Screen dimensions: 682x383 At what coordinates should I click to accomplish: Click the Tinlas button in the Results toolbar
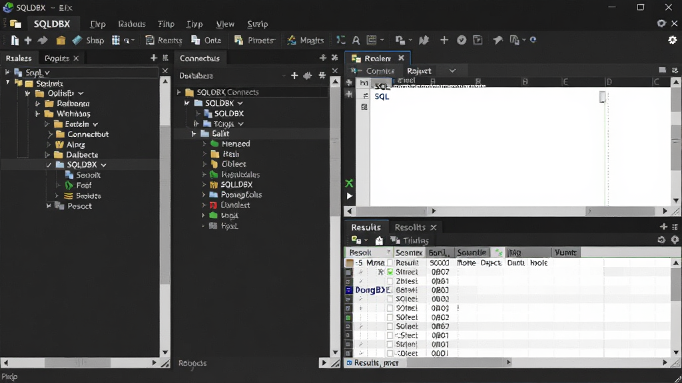click(x=410, y=240)
